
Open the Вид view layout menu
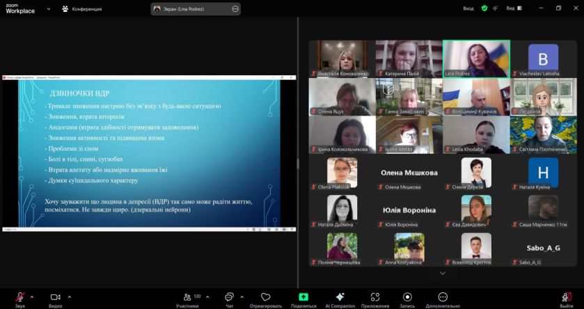pyautogui.click(x=514, y=8)
